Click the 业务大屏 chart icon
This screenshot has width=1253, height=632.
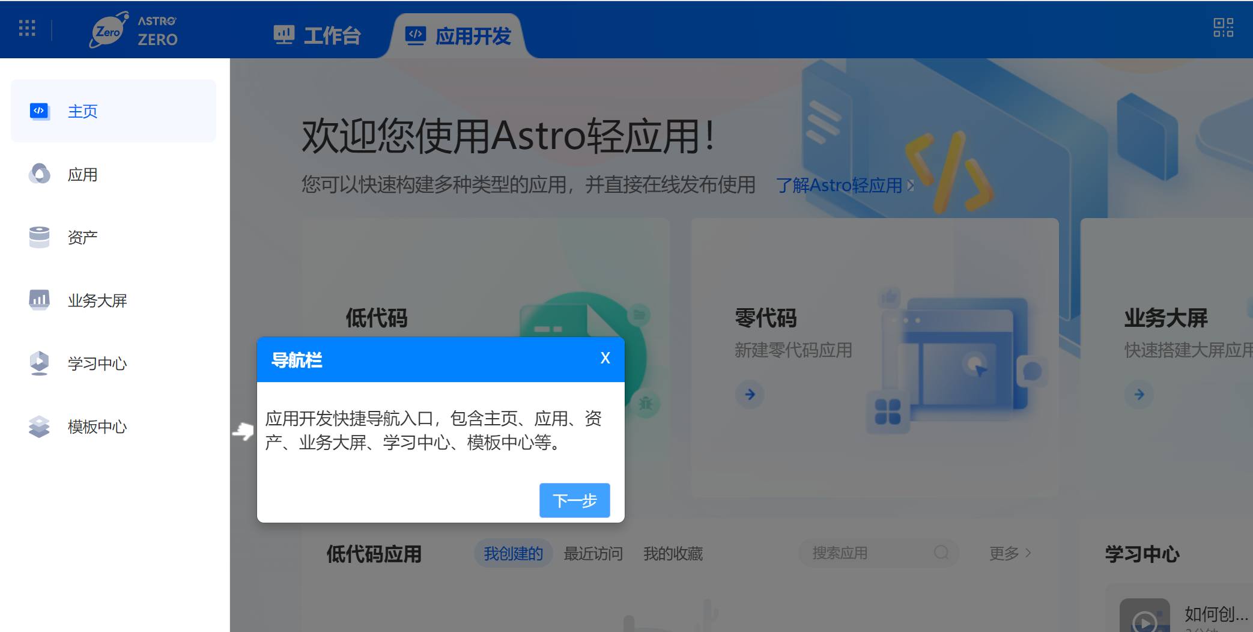click(x=40, y=300)
